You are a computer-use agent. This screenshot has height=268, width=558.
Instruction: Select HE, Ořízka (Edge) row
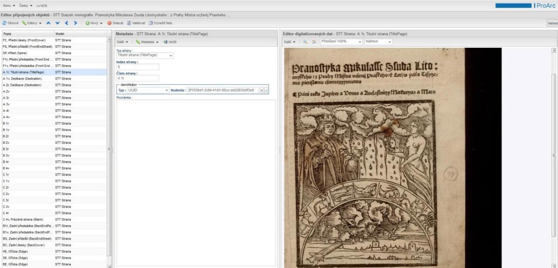coord(54,252)
